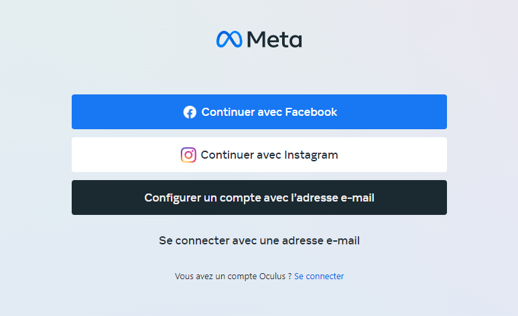Viewport: 518px width, 316px height.
Task: Sign in with existing Oculus account
Action: click(x=319, y=276)
